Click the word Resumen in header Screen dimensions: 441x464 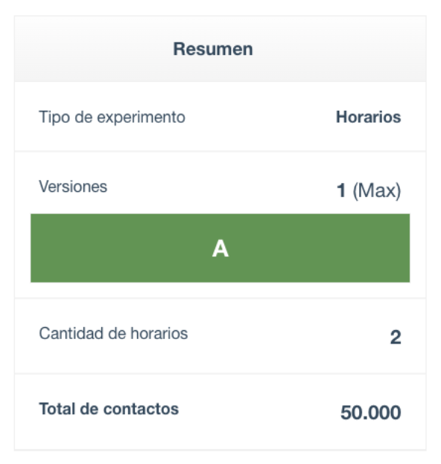point(213,49)
